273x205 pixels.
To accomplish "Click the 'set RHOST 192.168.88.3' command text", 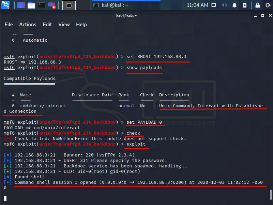I will coord(156,57).
